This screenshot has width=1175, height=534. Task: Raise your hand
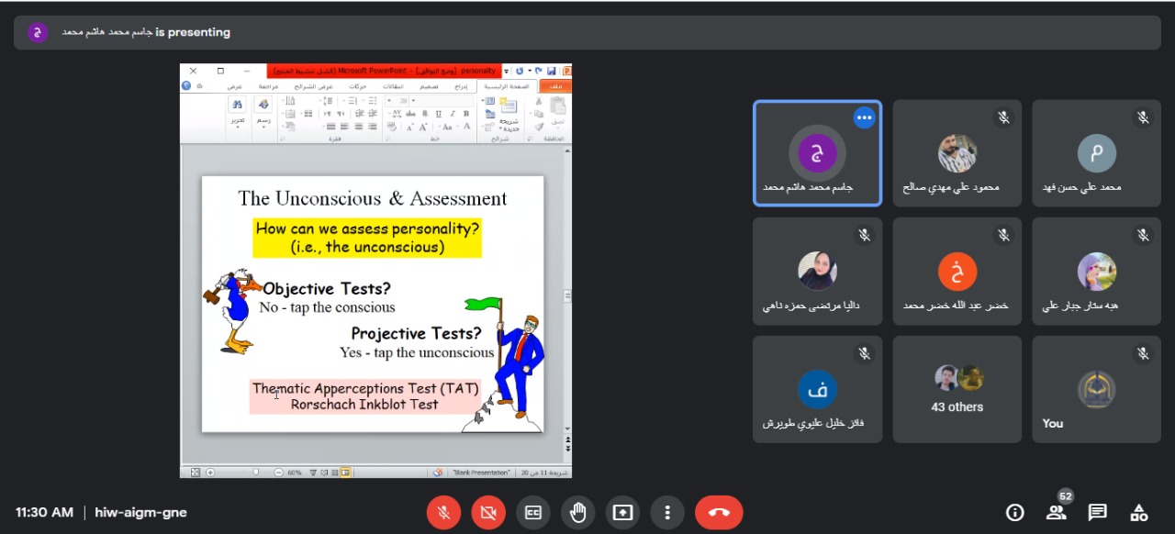tap(577, 513)
